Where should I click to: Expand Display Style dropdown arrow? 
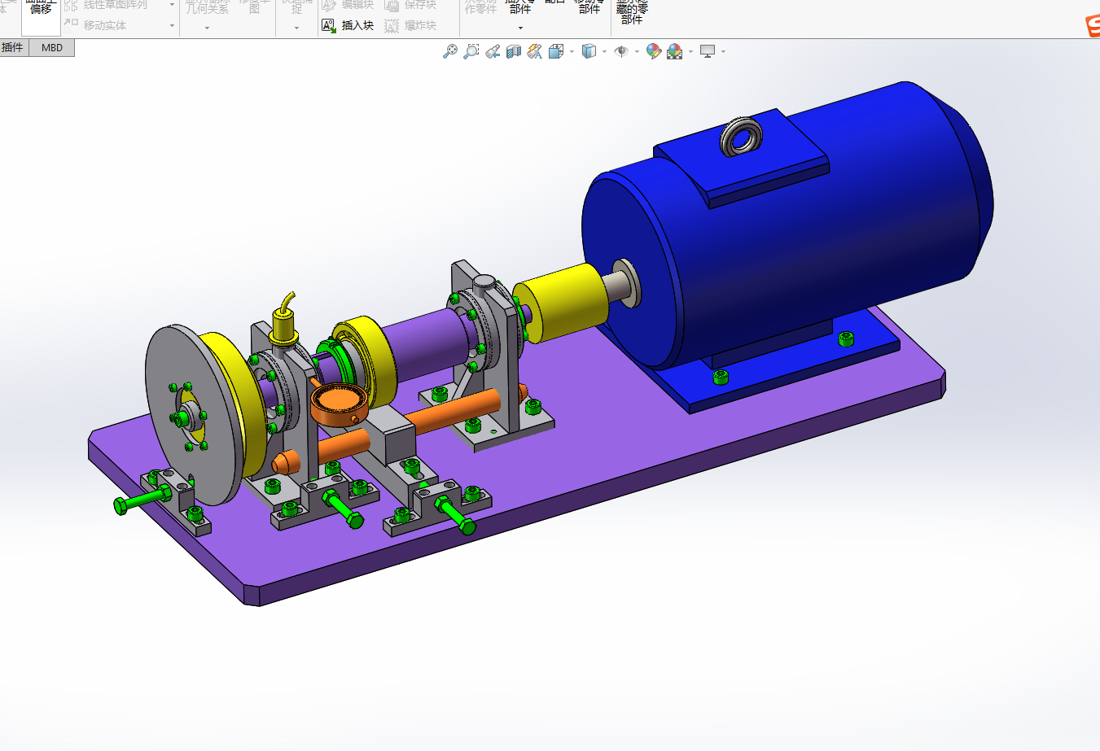pyautogui.click(x=604, y=51)
